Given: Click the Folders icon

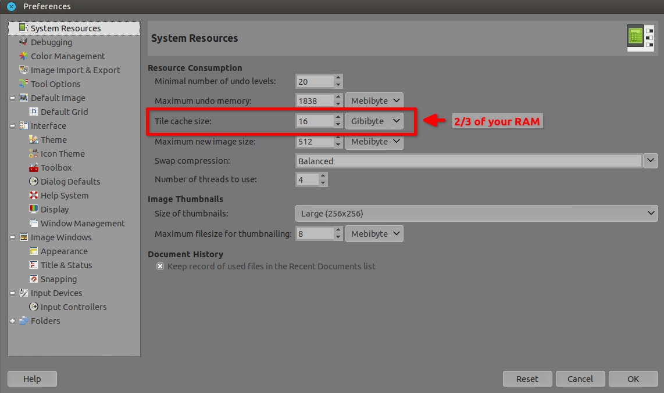Looking at the screenshot, I should click(x=24, y=321).
